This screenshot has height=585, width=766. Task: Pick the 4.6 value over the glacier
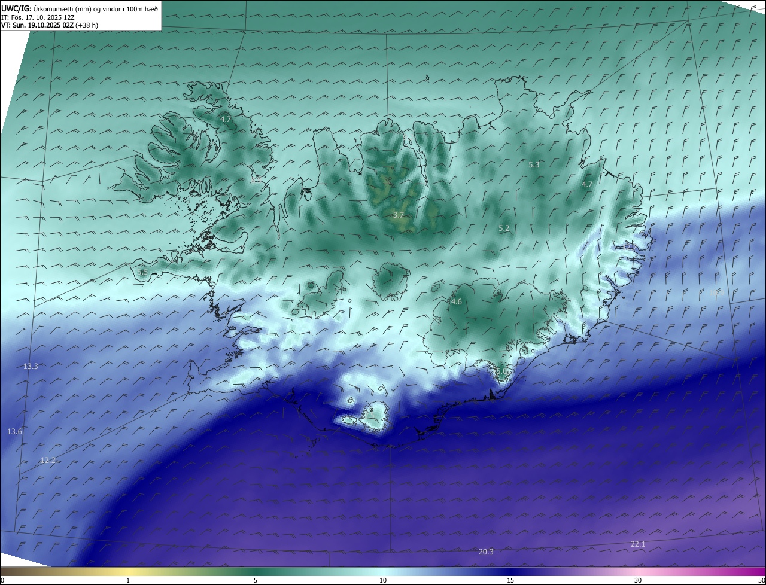457,302
